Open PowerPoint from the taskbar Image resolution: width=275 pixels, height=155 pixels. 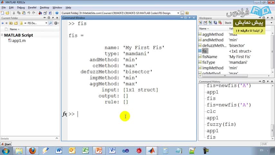[x=99, y=150]
